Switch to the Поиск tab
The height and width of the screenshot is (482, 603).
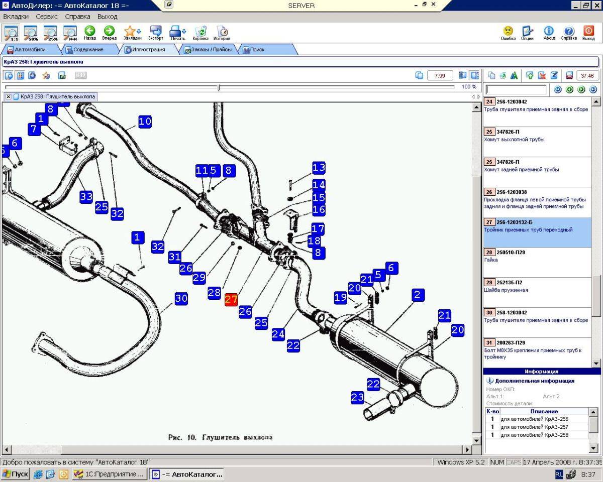coord(266,50)
